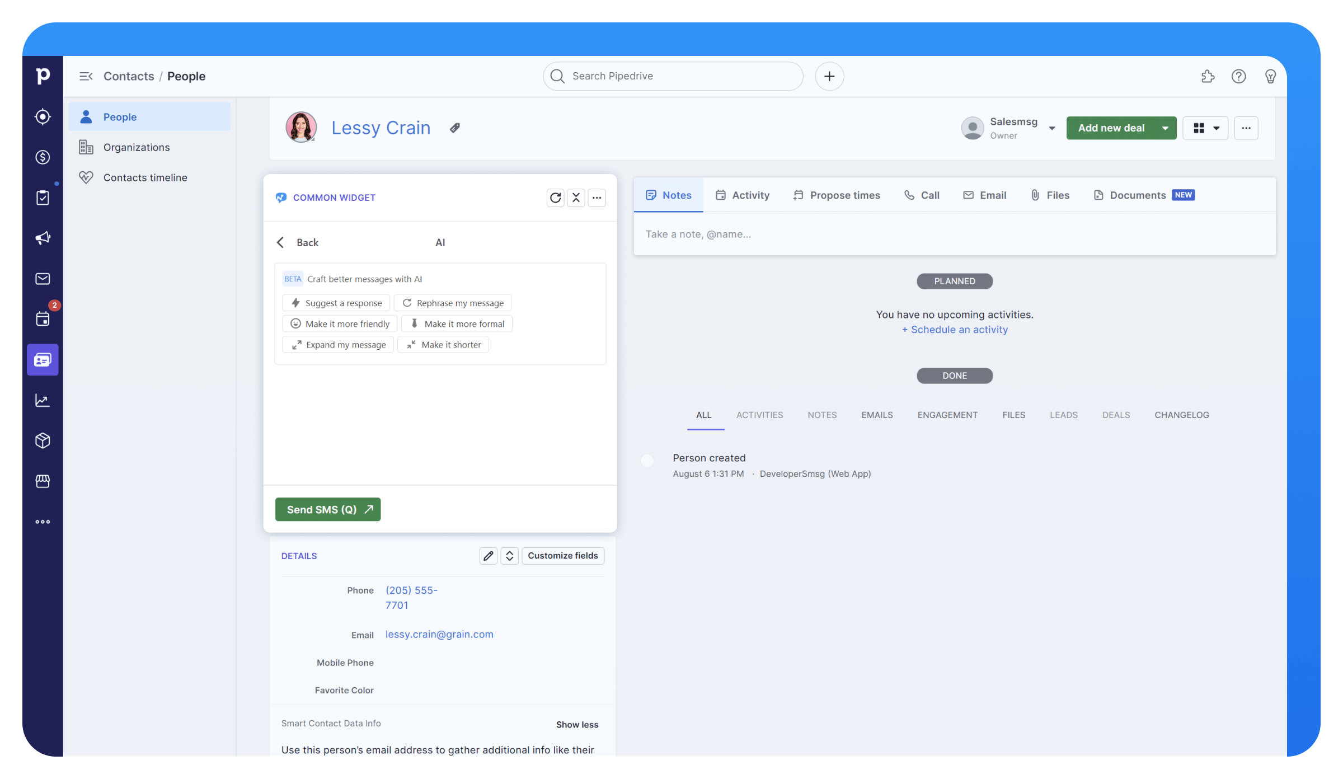
Task: Click the Add new deal button
Action: pyautogui.click(x=1111, y=128)
